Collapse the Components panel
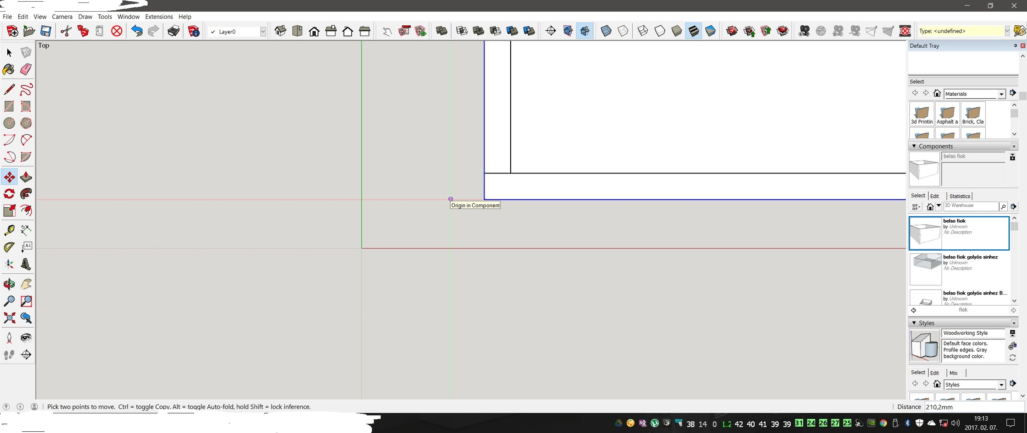This screenshot has width=1027, height=433. tap(914, 146)
